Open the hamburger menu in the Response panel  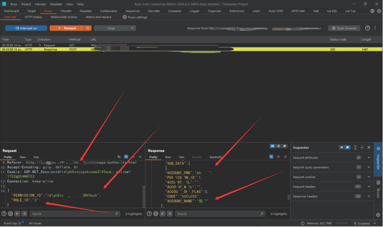(x=285, y=156)
